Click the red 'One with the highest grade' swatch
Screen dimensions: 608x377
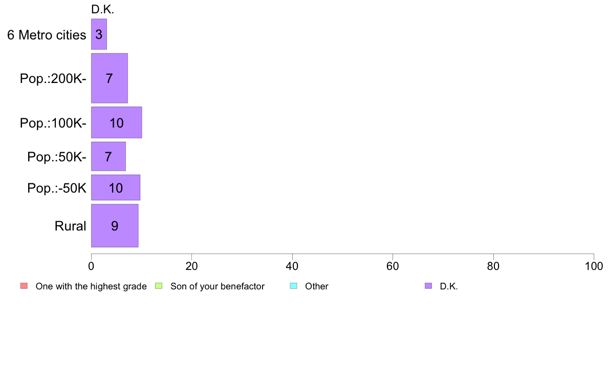pyautogui.click(x=24, y=286)
